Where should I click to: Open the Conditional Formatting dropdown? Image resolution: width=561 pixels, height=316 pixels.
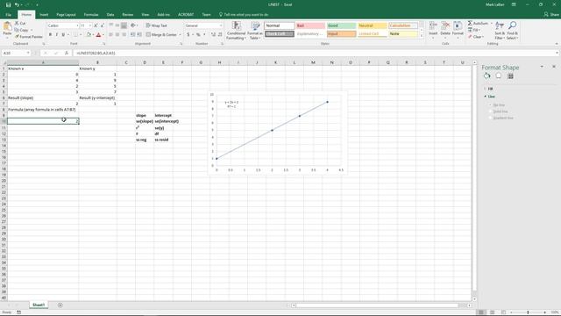[x=236, y=31]
